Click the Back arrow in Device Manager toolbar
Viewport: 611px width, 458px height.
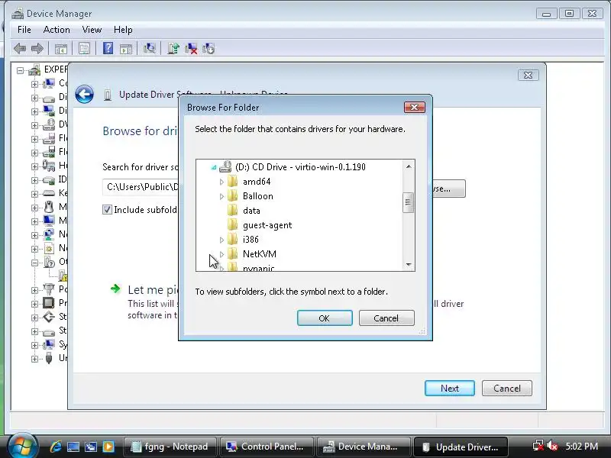tap(20, 49)
